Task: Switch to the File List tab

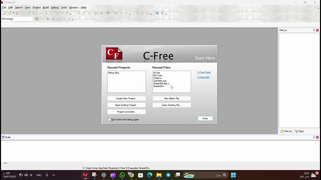Action: (286, 131)
